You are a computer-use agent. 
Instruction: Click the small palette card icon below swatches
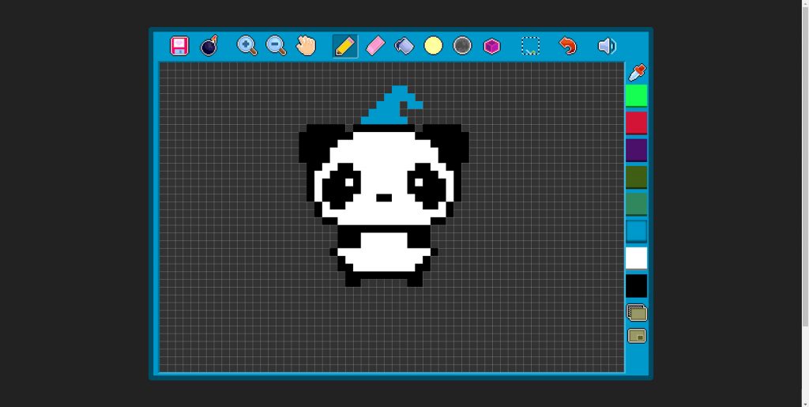(x=637, y=336)
